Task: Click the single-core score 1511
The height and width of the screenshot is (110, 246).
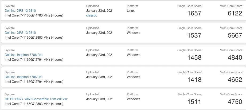Action: coord(194,102)
